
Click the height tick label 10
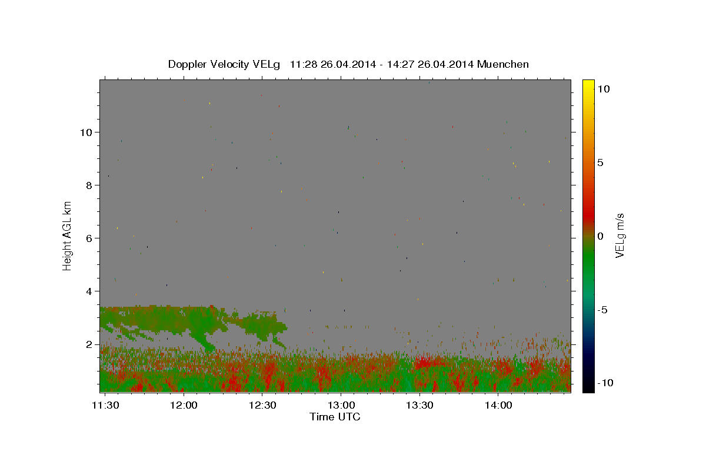click(87, 132)
